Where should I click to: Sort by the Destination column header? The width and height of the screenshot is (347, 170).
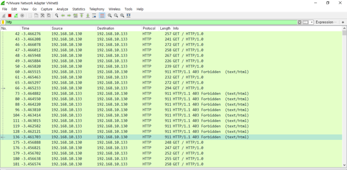click(x=119, y=28)
